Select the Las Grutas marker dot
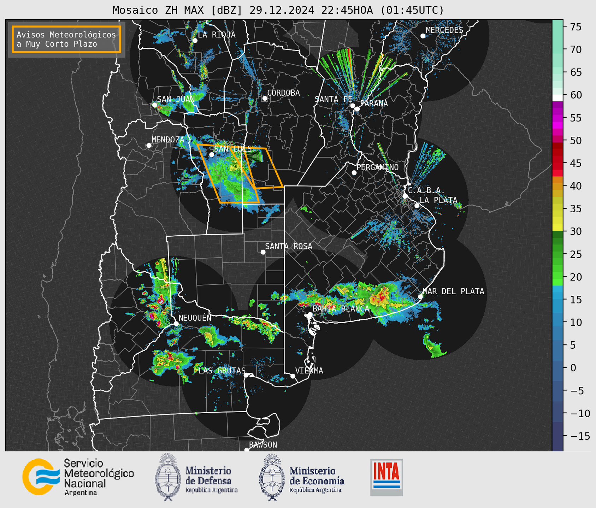Screen dimensions: 596x508 click(x=246, y=375)
